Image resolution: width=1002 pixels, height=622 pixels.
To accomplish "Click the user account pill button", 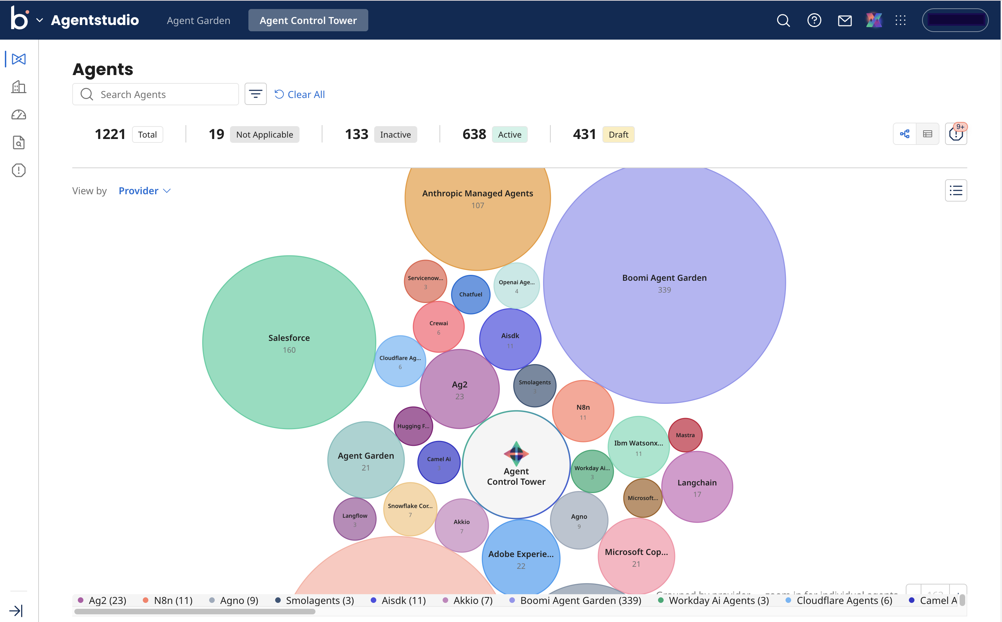I will pos(955,20).
